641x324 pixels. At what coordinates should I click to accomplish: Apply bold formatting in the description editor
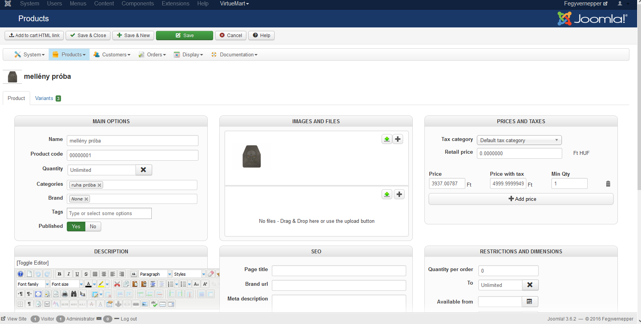[59, 274]
